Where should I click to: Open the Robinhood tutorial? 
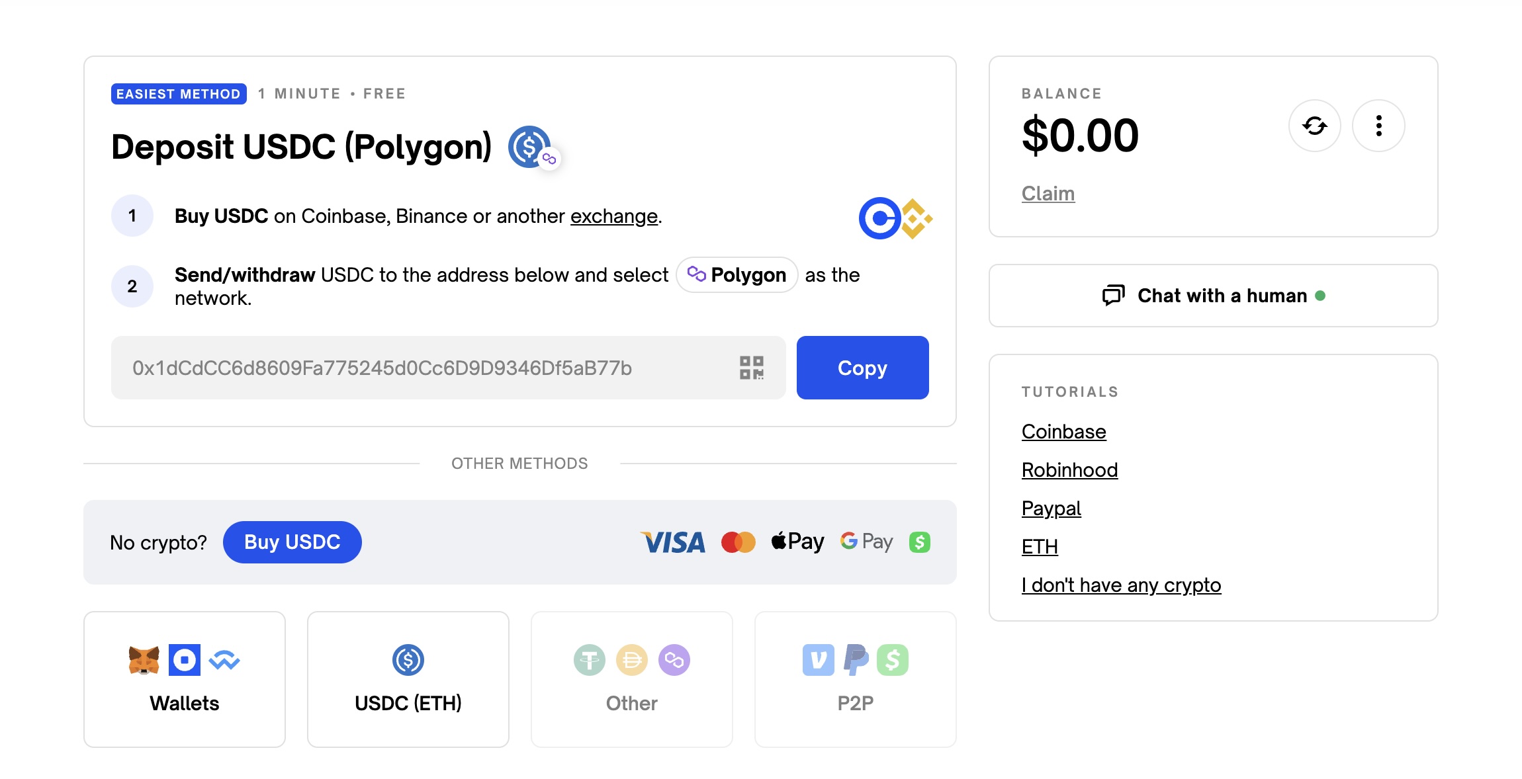[1069, 470]
